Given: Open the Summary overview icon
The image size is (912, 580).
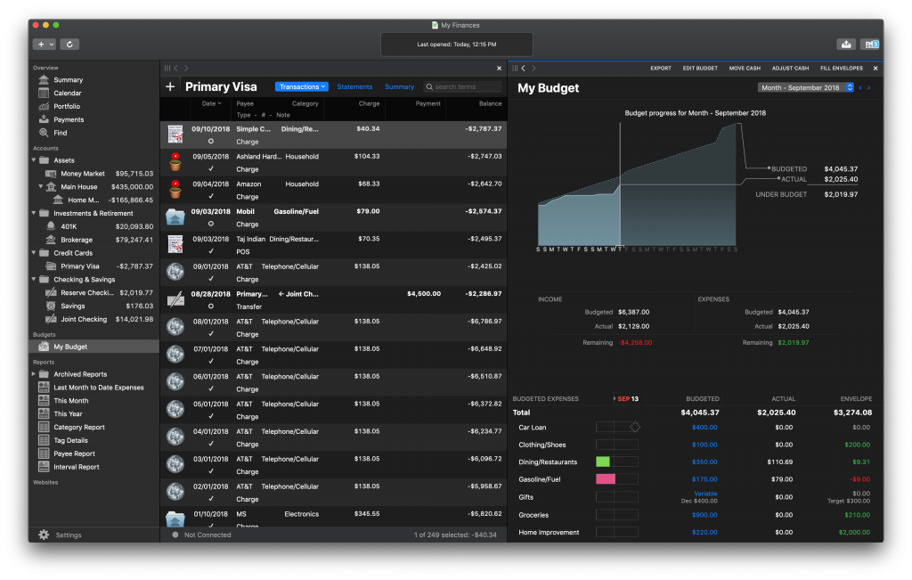Looking at the screenshot, I should pyautogui.click(x=44, y=80).
